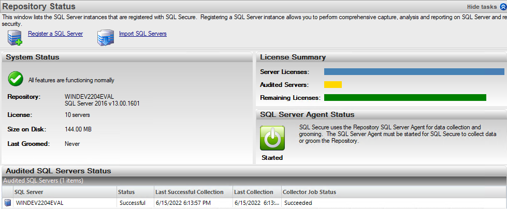507x209 pixels.
Task: Click the blue Server Licenses bar
Action: point(414,72)
